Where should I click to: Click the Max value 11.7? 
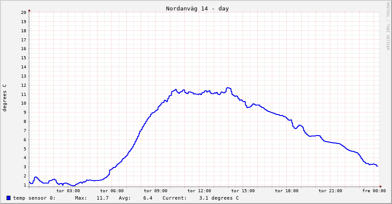[102, 198]
